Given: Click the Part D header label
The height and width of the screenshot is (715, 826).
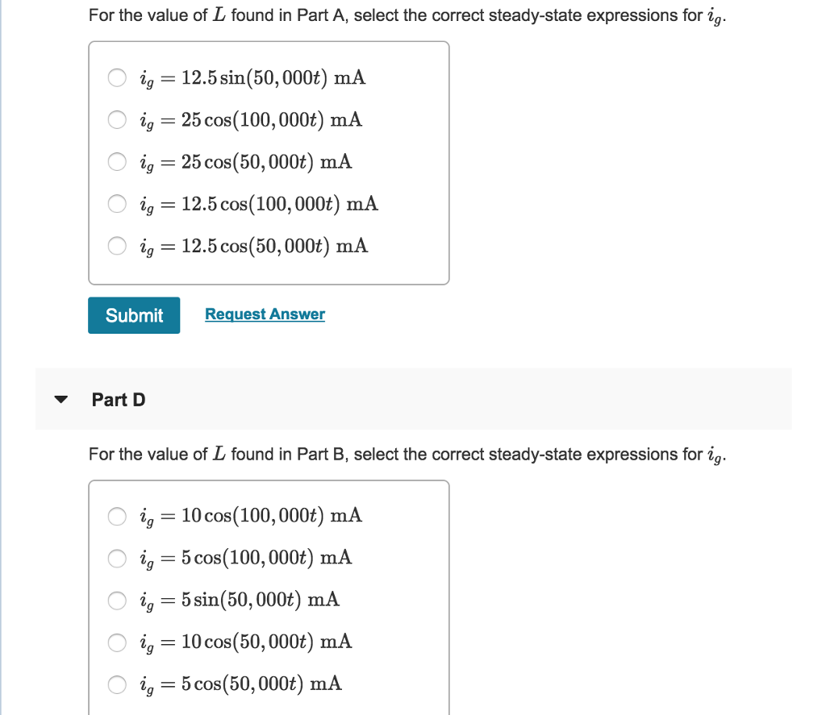Looking at the screenshot, I should [118, 399].
